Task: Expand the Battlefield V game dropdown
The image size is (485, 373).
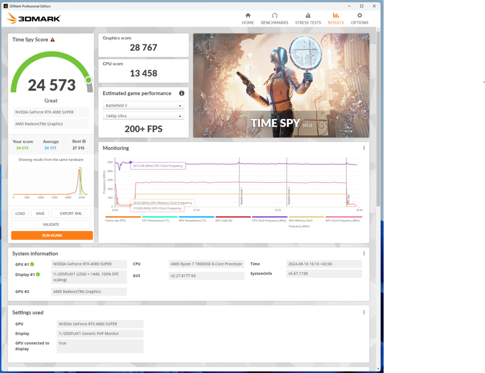Action: 144,106
